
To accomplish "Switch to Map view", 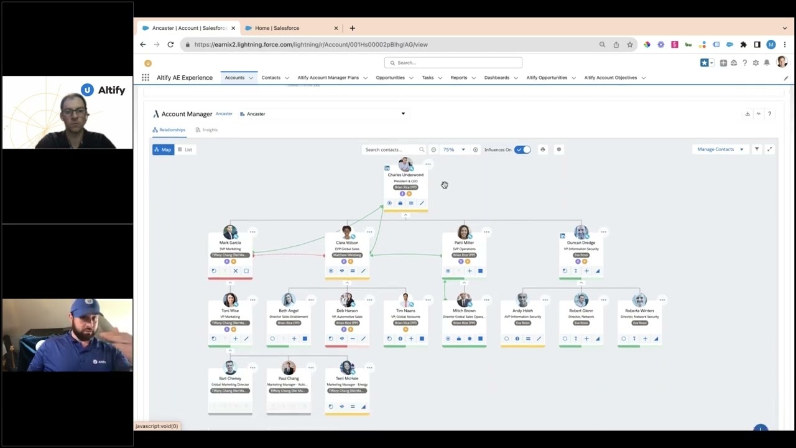I will pos(163,149).
